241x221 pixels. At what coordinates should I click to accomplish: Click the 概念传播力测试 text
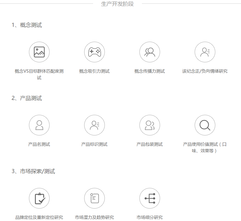point(150,71)
